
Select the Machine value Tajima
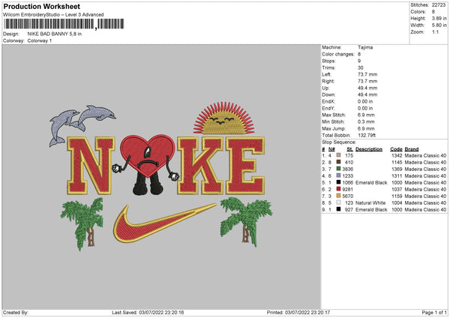365,47
